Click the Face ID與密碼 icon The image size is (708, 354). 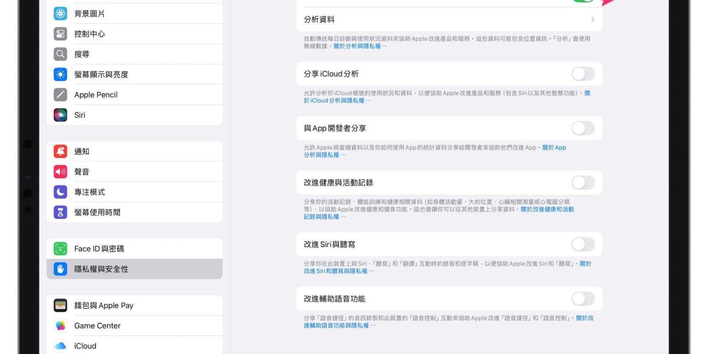point(60,249)
